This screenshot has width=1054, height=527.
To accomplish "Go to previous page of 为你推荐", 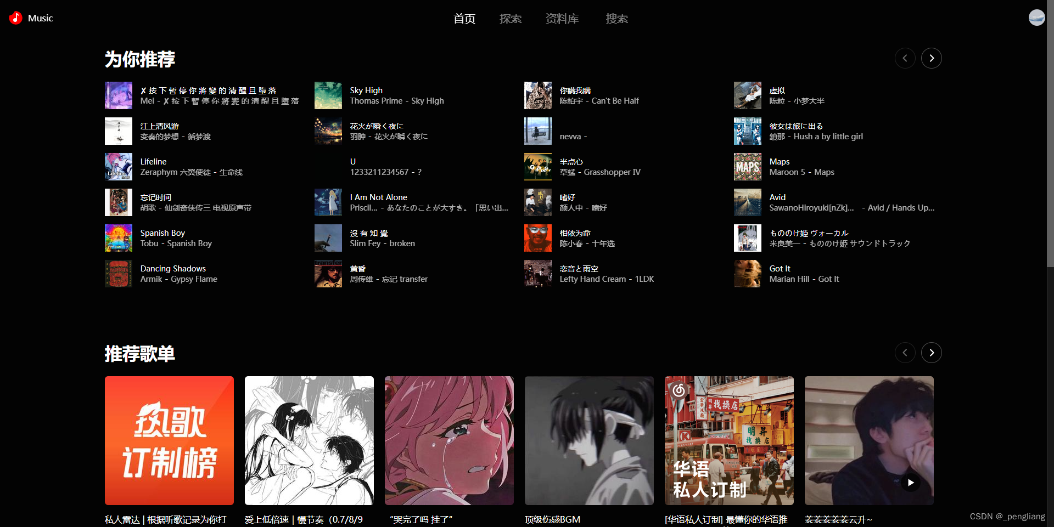I will pos(905,58).
